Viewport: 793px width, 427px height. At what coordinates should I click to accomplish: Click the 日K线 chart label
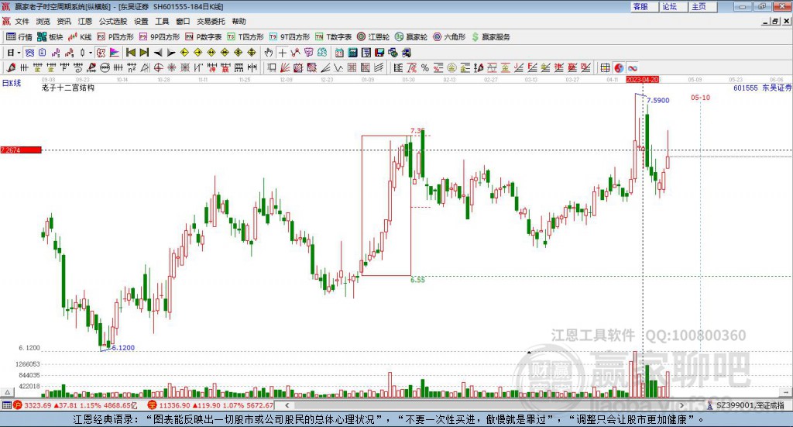11,83
